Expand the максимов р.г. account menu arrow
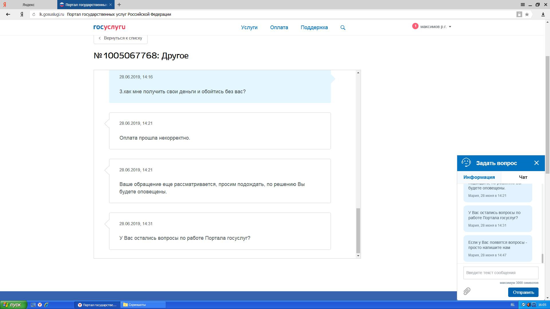The image size is (550, 309). pyautogui.click(x=450, y=27)
